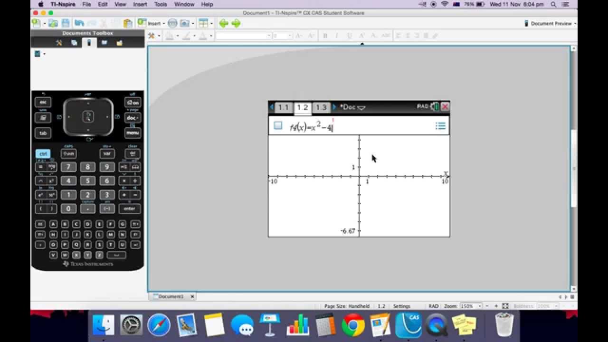Select the TI-SmartView handheld tab icon
The width and height of the screenshot is (608, 342).
[89, 43]
